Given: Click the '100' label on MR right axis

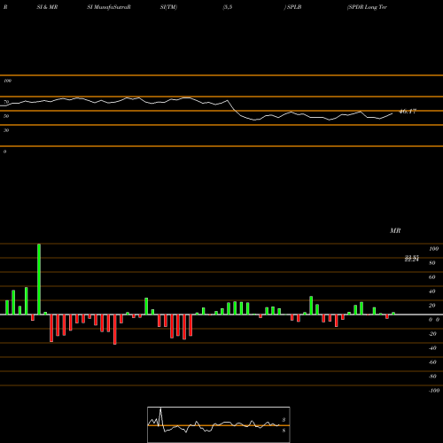Looking at the screenshot, I should pyautogui.click(x=433, y=249).
